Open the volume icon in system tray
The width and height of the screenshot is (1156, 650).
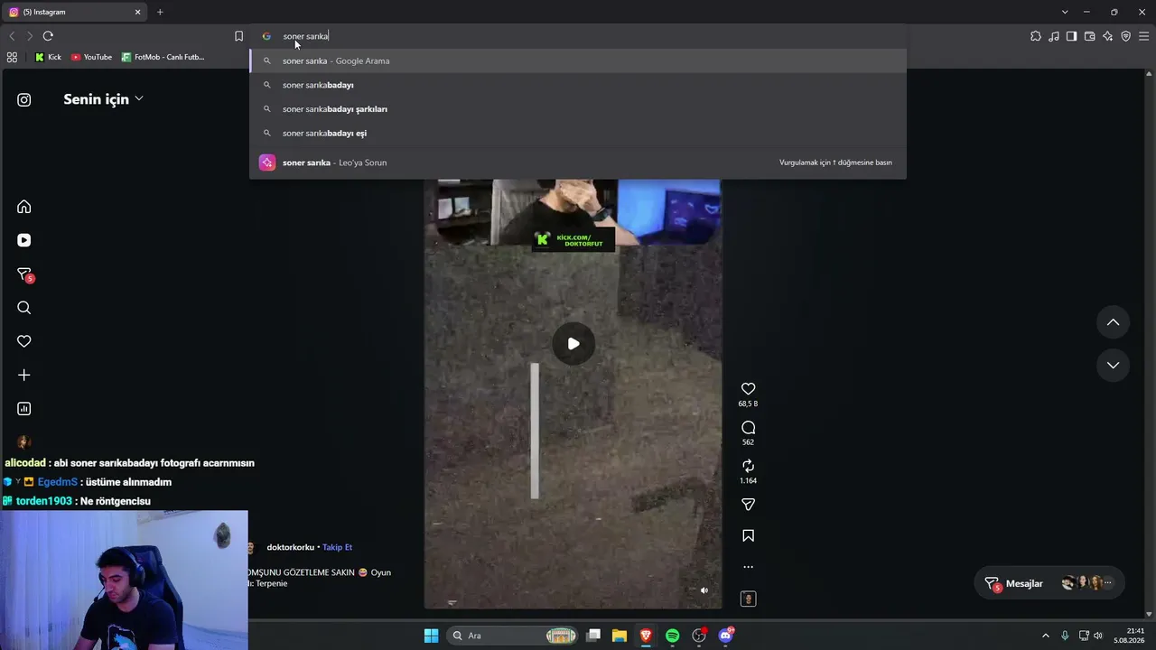tap(1098, 636)
